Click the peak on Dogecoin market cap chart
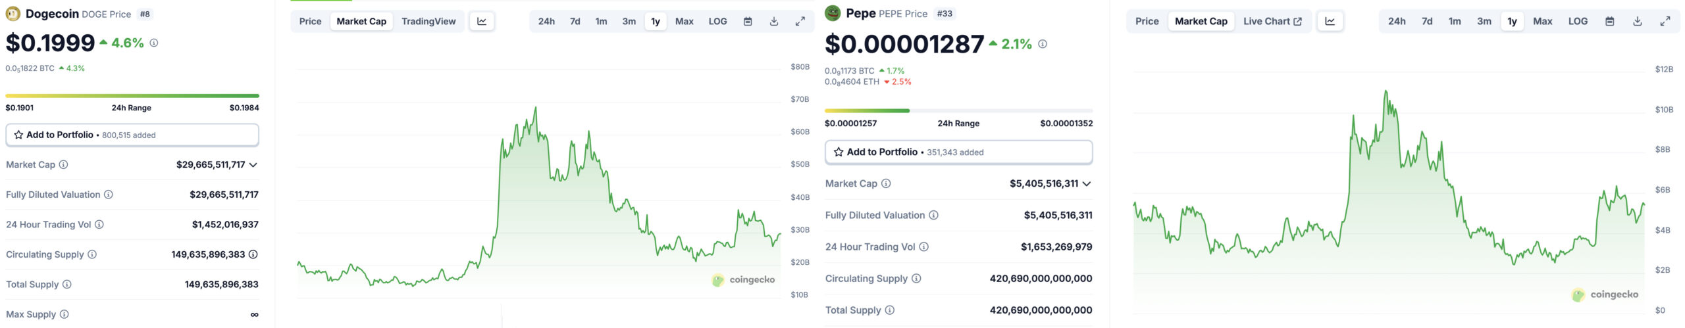The height and width of the screenshot is (328, 1685). click(536, 108)
